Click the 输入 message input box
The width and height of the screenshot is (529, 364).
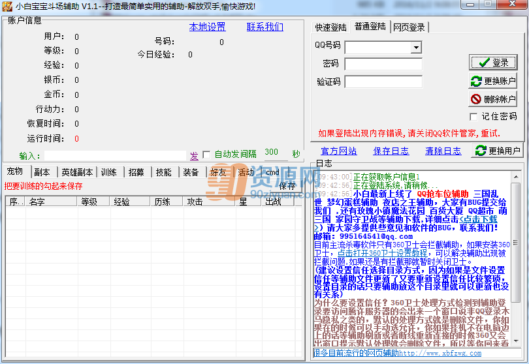tap(115, 156)
